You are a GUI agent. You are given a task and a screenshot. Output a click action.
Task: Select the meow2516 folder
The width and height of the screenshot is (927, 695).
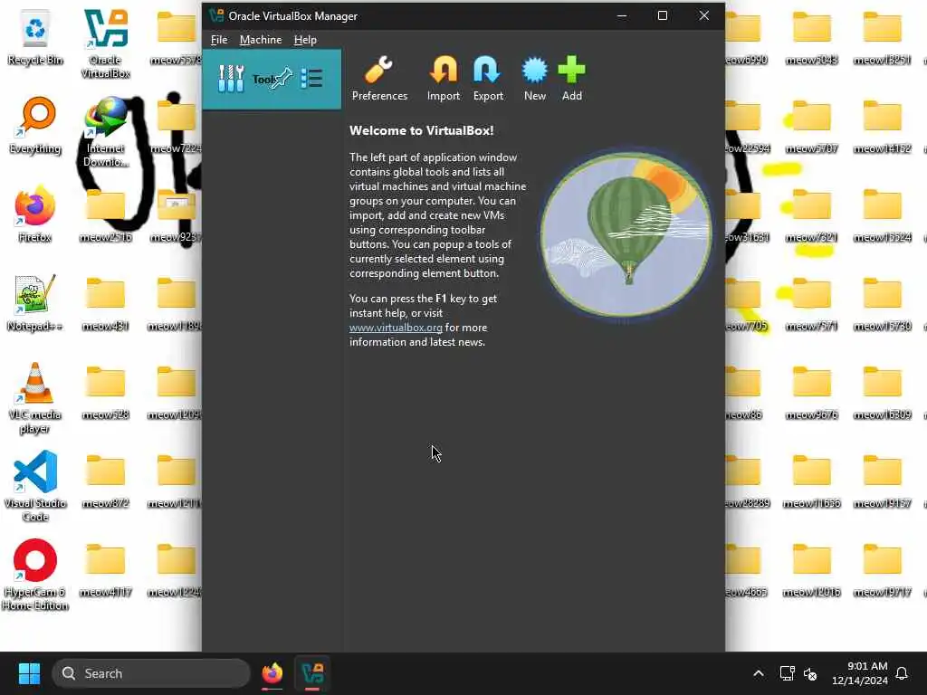point(105,214)
